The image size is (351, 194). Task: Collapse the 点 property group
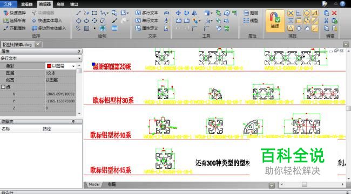coord(3,87)
